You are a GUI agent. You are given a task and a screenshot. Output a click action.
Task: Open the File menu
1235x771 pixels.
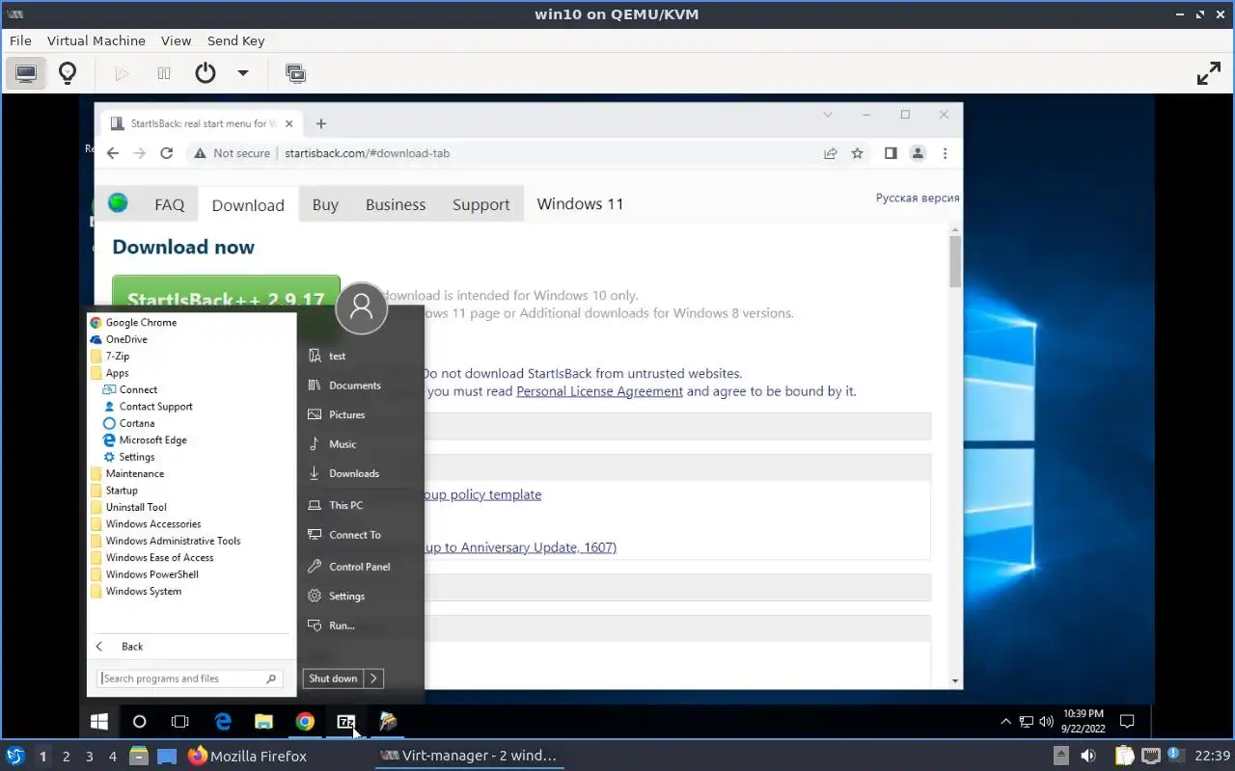(x=20, y=40)
